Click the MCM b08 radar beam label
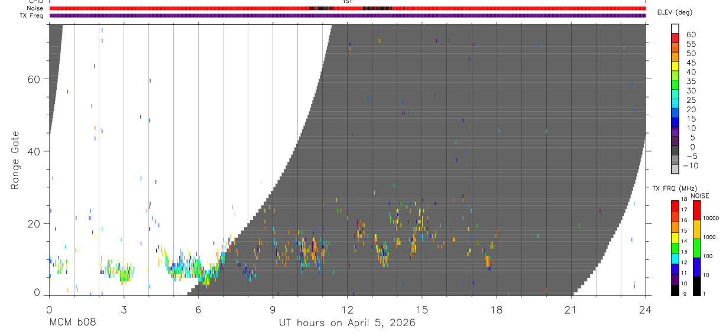Viewport: 726px width, 335px height. click(x=72, y=323)
